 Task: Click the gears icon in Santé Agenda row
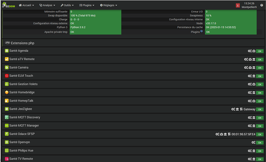(250, 51)
